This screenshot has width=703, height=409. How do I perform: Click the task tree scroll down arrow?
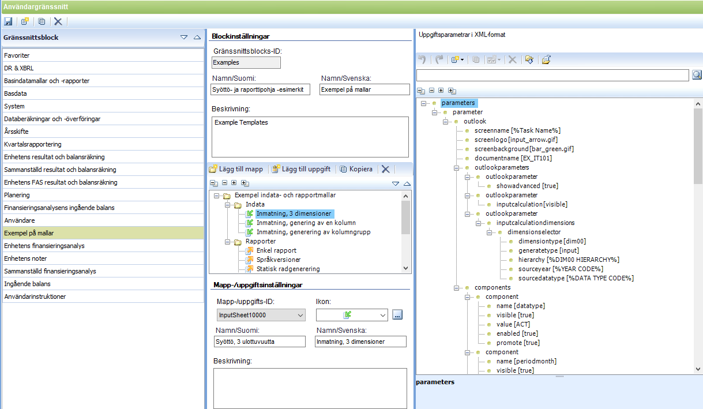[406, 268]
